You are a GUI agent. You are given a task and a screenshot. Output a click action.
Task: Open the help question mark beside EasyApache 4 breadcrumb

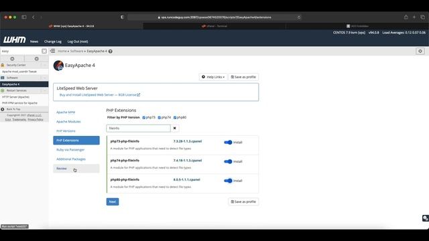[110, 51]
